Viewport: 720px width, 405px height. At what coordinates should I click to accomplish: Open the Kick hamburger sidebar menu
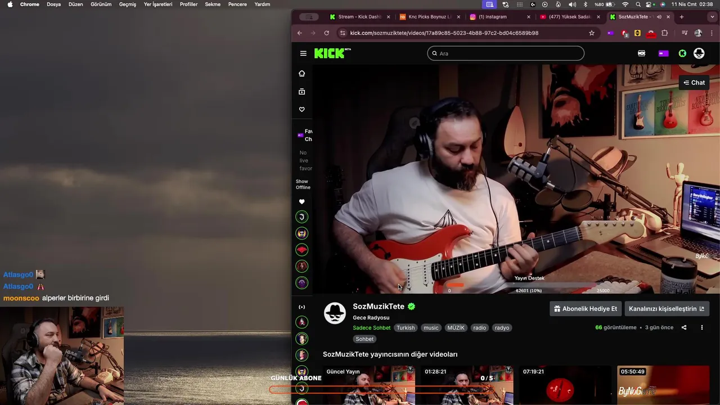pyautogui.click(x=303, y=53)
